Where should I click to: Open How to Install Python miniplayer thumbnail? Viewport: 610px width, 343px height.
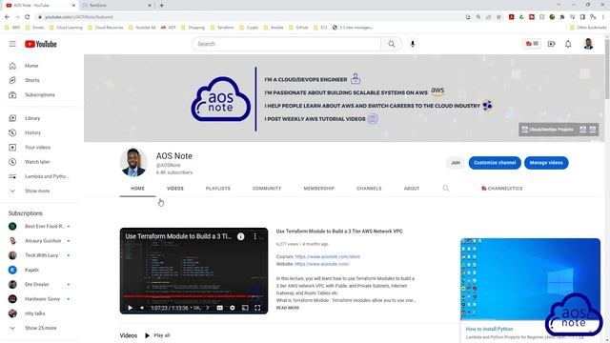530,279
